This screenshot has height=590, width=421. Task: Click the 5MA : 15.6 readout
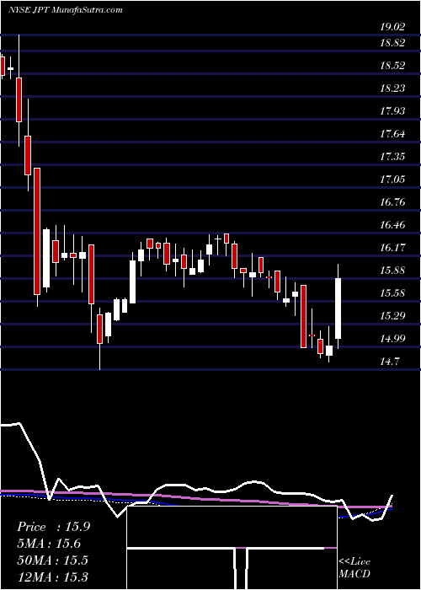[49, 544]
